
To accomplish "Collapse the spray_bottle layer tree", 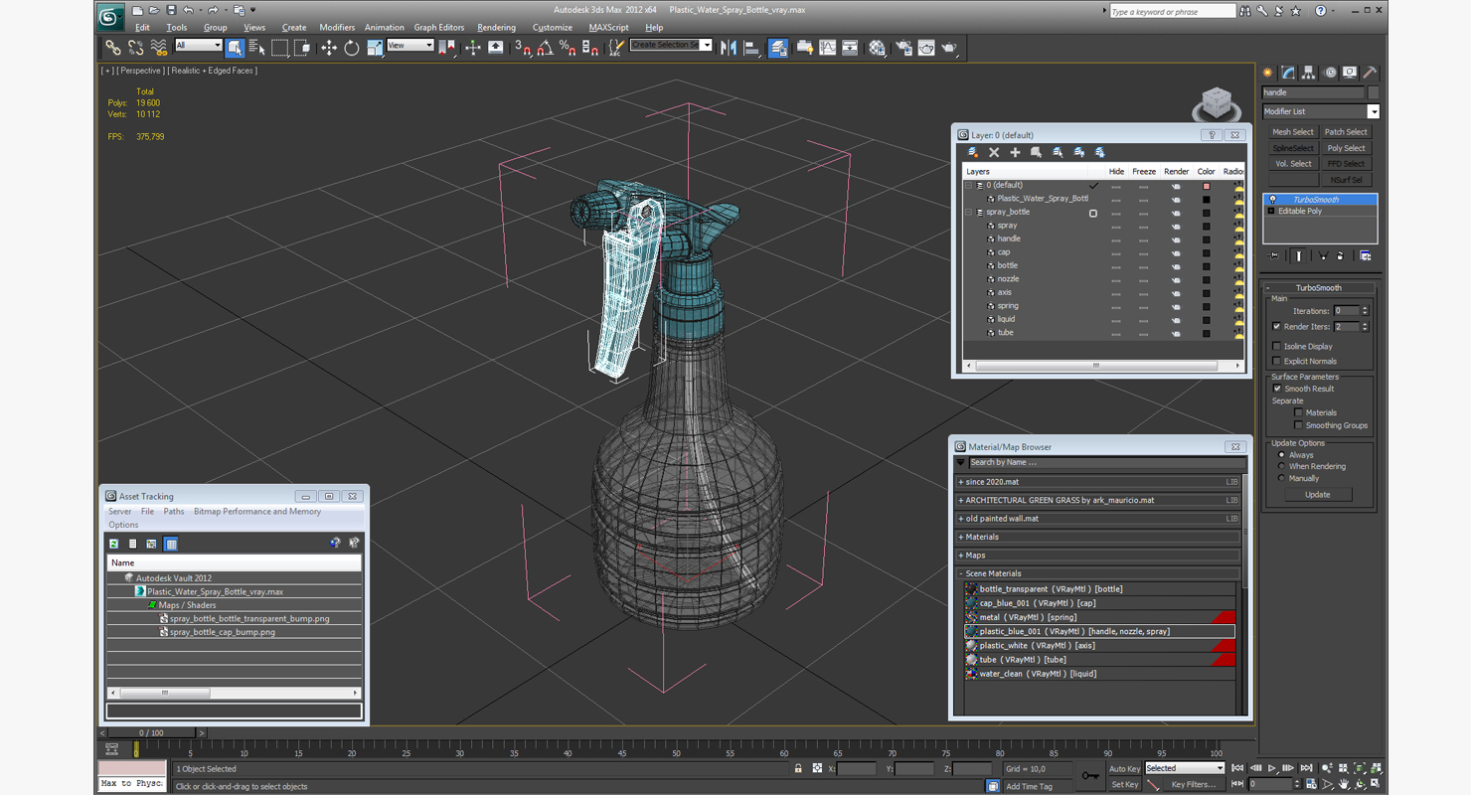I will [969, 212].
